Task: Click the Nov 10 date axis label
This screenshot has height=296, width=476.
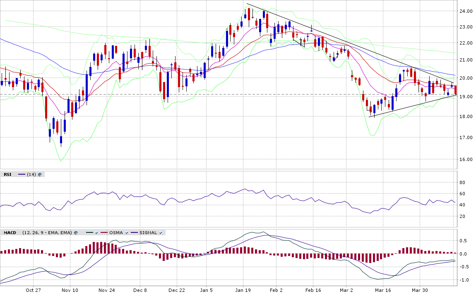Action: pyautogui.click(x=70, y=290)
